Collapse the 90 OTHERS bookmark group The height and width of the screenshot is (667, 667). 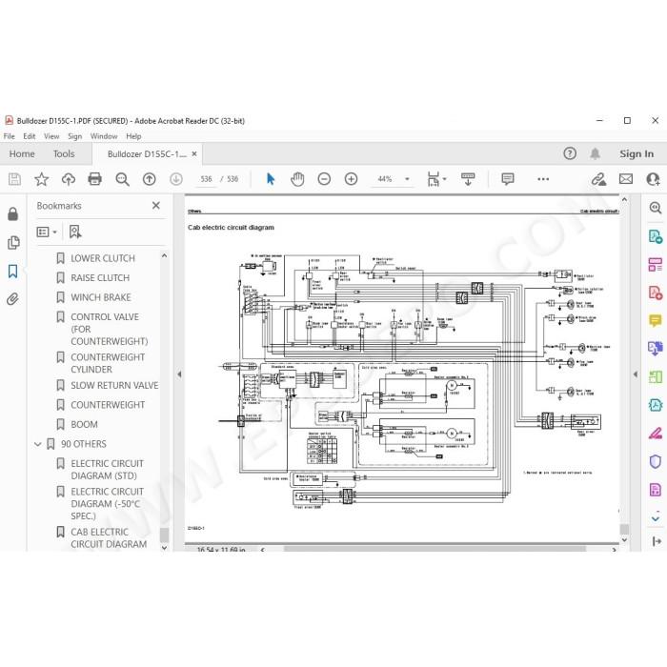click(x=37, y=444)
